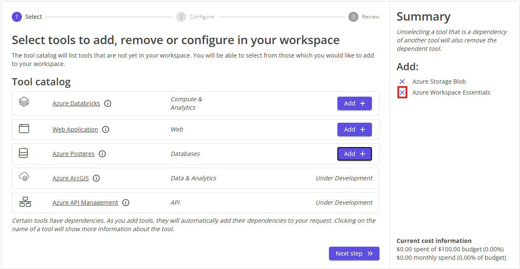Screen dimensions: 520x269
Task: Remove Azure Workspace Essentials from summary
Action: pos(402,92)
